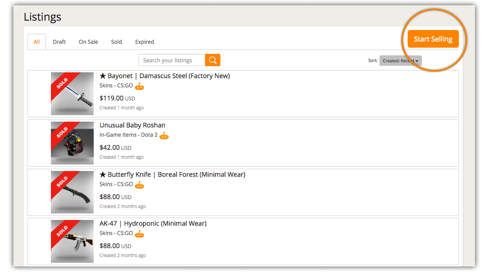Screen dimensions: 486x275
Task: Open AK-47 Hydroponic listing title
Action: point(153,223)
